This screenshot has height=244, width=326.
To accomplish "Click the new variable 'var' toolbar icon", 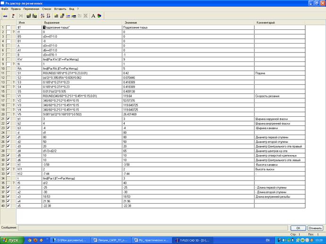I will pyautogui.click(x=5, y=16).
